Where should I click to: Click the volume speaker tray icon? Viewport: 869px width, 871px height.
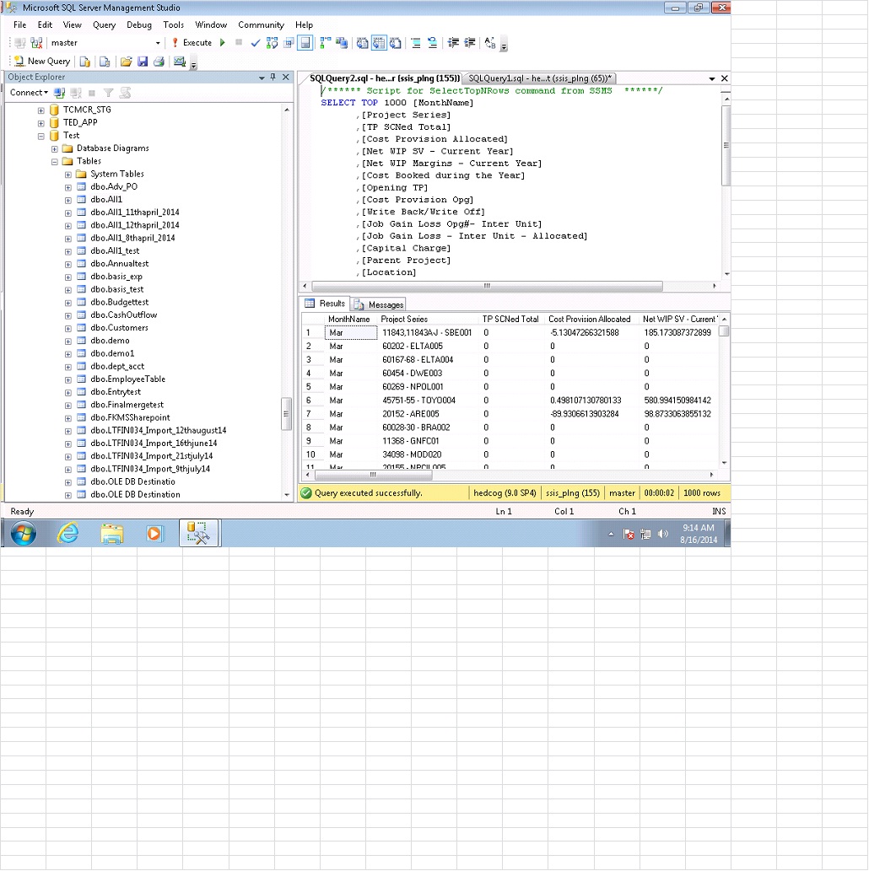coord(662,534)
